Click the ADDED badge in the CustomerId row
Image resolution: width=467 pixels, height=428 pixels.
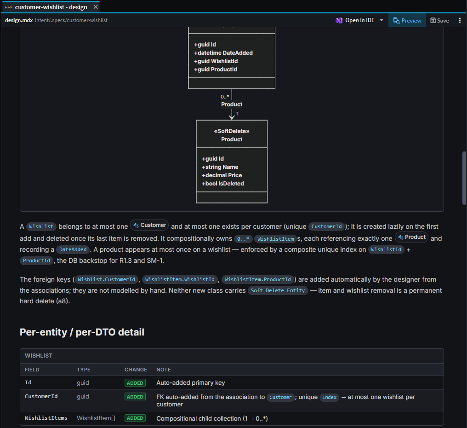pyautogui.click(x=135, y=397)
